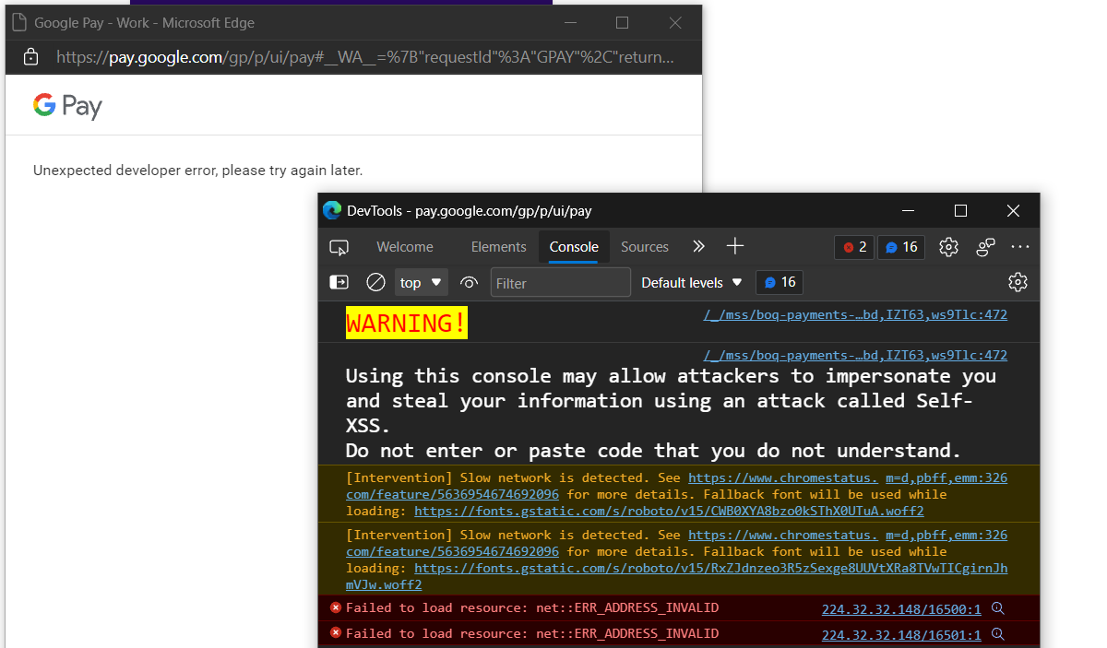Image resolution: width=1107 pixels, height=648 pixels.
Task: Open the more options menu in DevTools
Action: click(1019, 246)
